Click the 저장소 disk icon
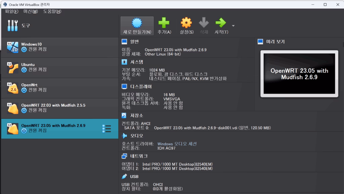Image resolution: width=344 pixels, height=194 pixels. point(124,115)
